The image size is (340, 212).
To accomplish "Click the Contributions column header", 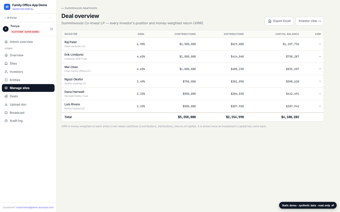I will coord(185,34).
